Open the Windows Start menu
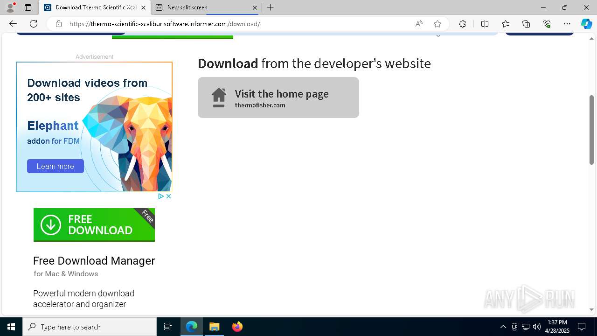Screen dimensions: 597x336 (x=11, y=327)
